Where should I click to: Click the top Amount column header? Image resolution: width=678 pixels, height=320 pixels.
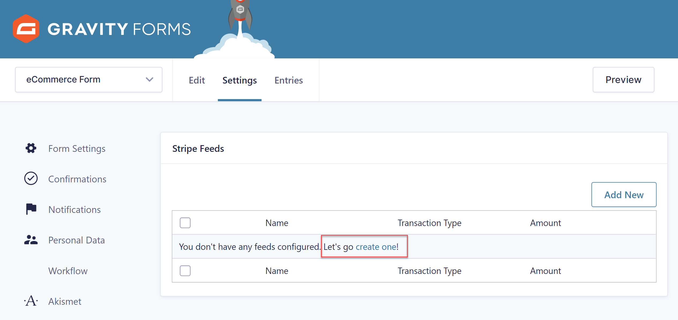click(x=545, y=223)
